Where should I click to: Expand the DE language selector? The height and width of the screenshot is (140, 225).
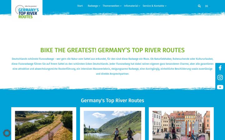(207, 6)
